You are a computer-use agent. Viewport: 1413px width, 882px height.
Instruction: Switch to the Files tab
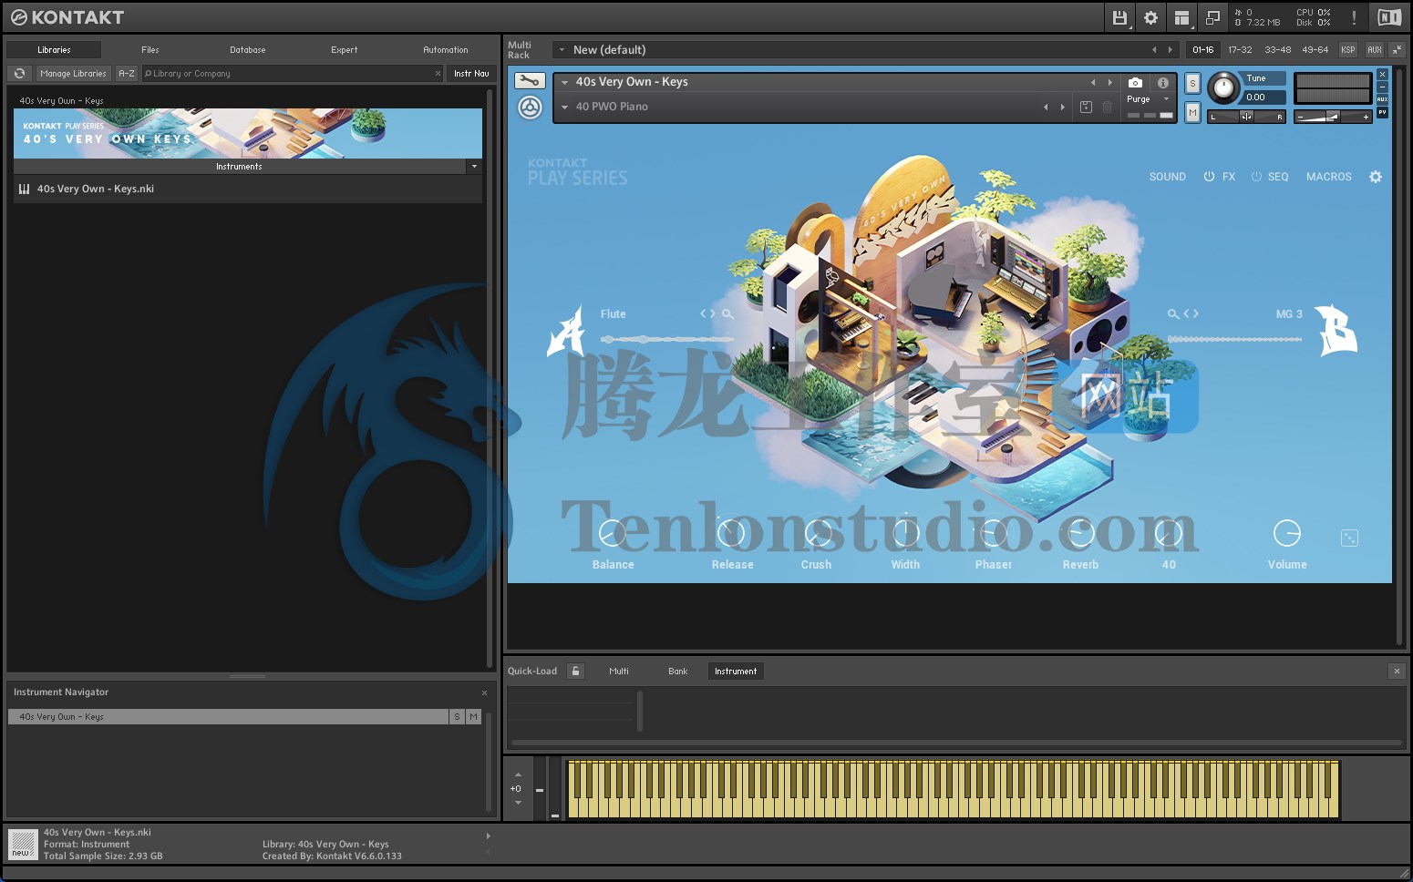point(150,50)
